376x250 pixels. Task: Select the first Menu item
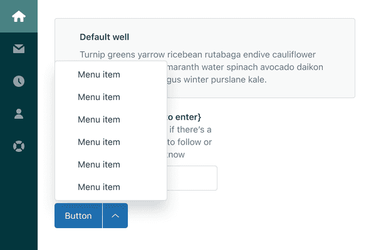pos(99,75)
